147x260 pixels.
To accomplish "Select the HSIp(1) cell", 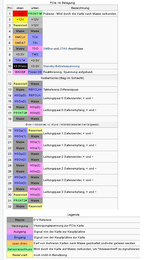I will (x=35, y=142).
